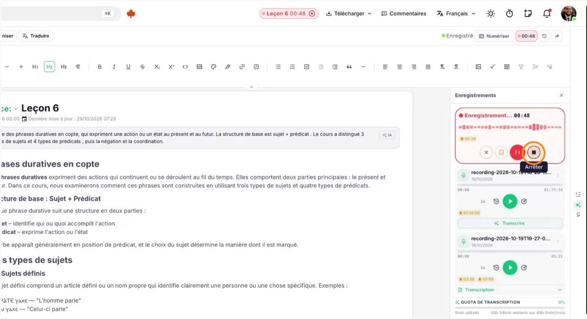The image size is (587, 319).
Task: Click the Traduire button
Action: (36, 36)
